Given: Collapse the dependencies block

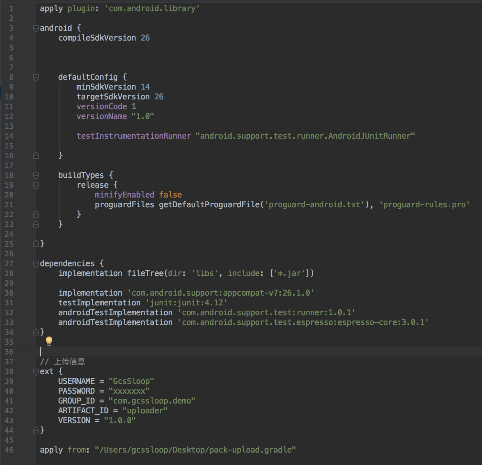Looking at the screenshot, I should click(36, 264).
